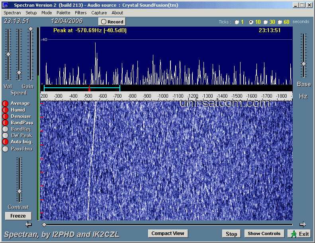The height and width of the screenshot is (243, 315).
Task: Select 30 seconds ticks radio button
Action: coord(265,22)
